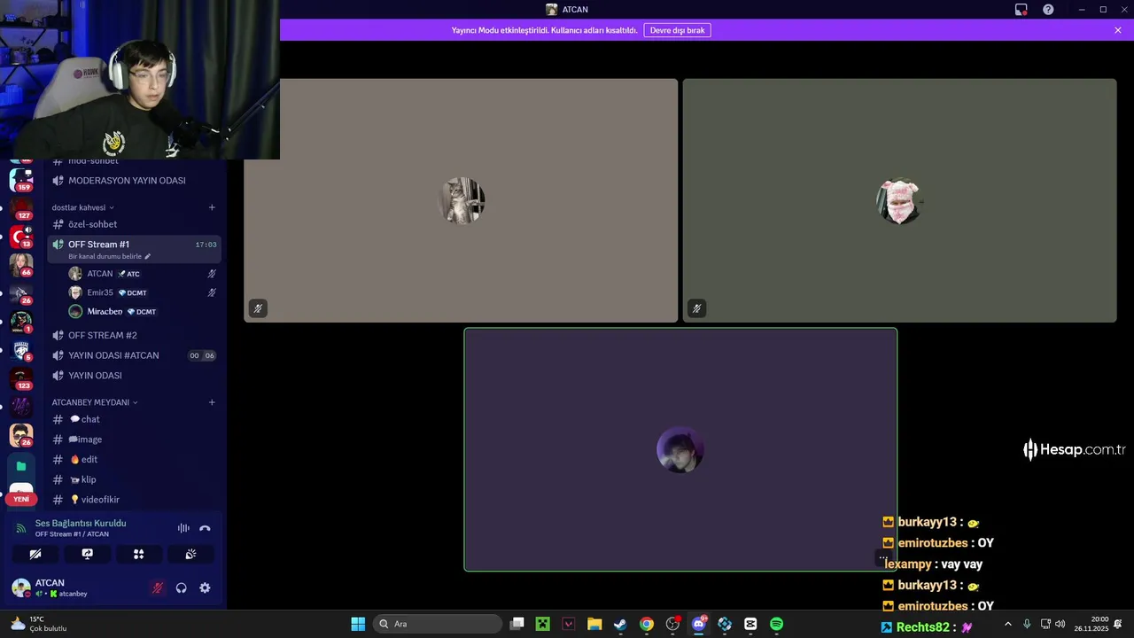This screenshot has width=1134, height=638.
Task: Open Minecraft creeper icon on taskbar
Action: tap(543, 624)
